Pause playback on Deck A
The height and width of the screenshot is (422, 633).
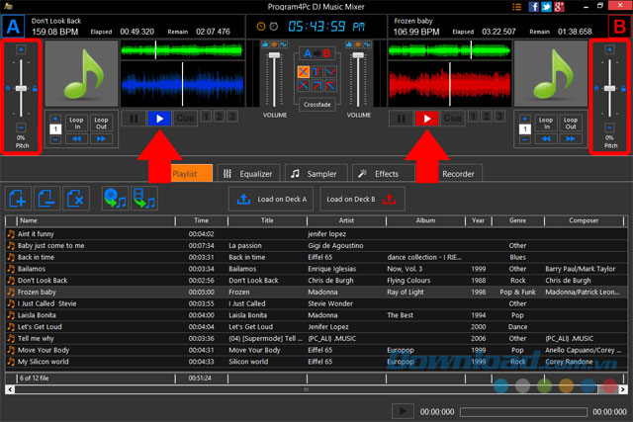coord(134,119)
